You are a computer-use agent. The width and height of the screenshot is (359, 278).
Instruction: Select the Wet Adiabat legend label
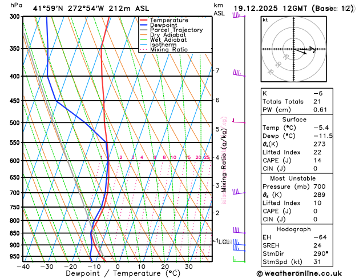[168, 39]
